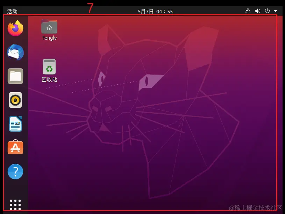Expand the system menu arrow
Image resolution: width=285 pixels, height=214 pixels.
pos(276,11)
